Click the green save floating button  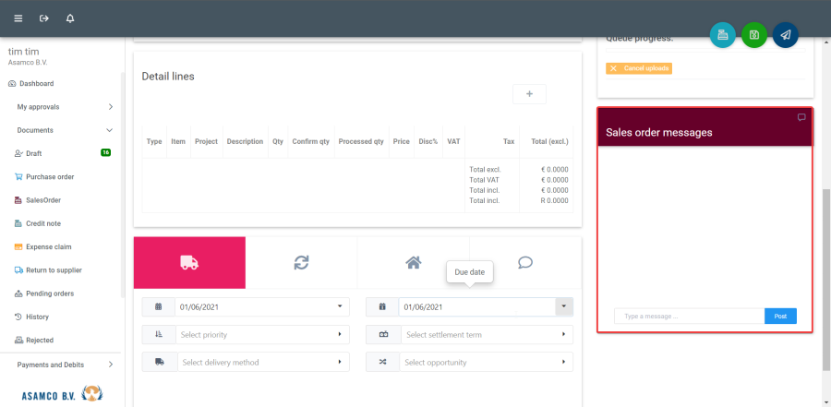point(754,35)
